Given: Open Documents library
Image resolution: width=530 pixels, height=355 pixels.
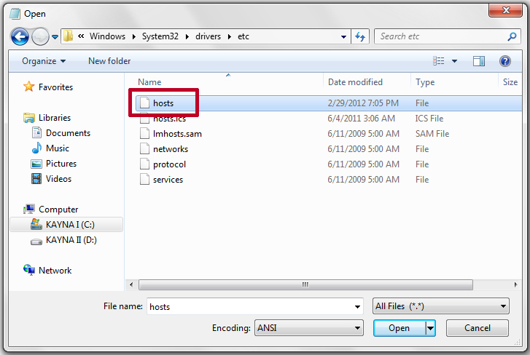Looking at the screenshot, I should pyautogui.click(x=68, y=133).
